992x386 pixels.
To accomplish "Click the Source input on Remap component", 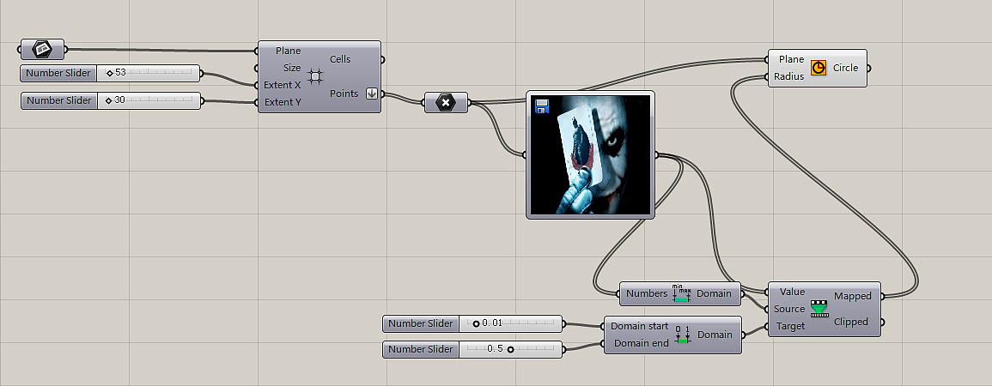I will coord(789,309).
